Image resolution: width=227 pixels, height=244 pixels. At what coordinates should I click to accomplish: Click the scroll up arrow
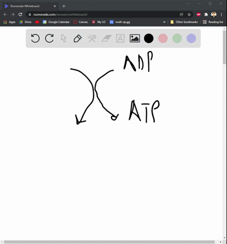click(225, 28)
